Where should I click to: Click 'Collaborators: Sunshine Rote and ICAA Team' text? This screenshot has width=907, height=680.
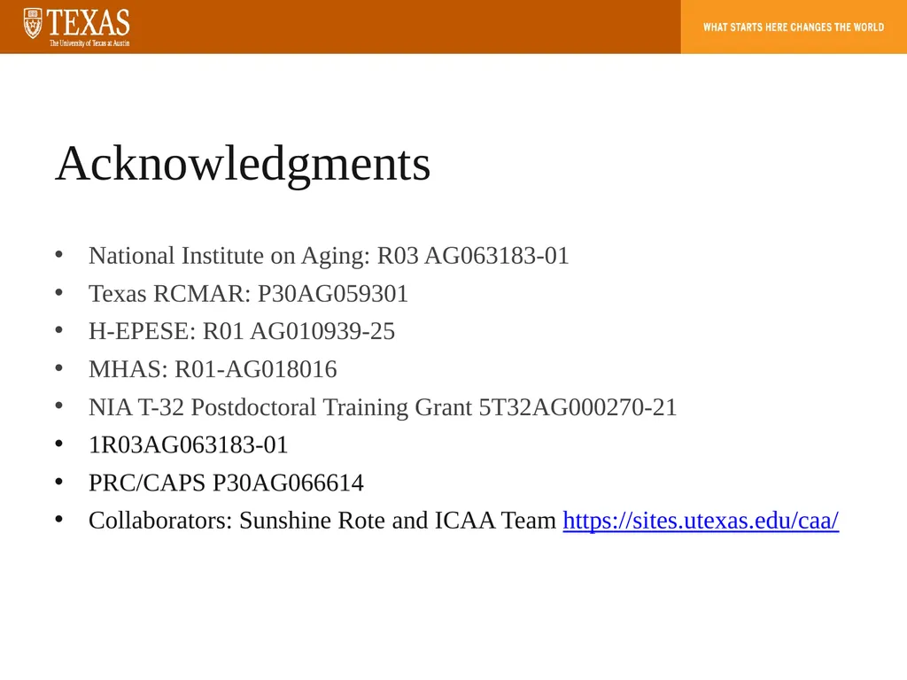point(322,521)
